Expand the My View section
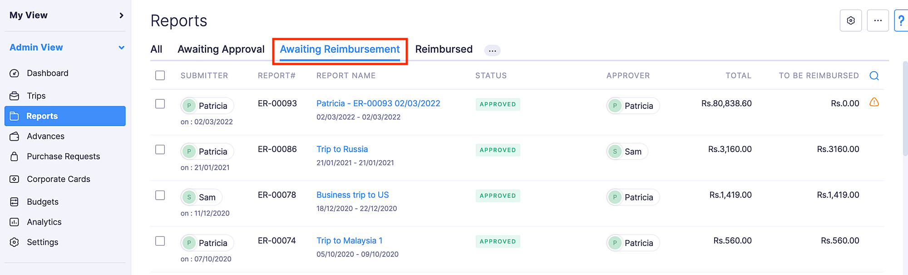The width and height of the screenshot is (908, 275). coord(120,15)
